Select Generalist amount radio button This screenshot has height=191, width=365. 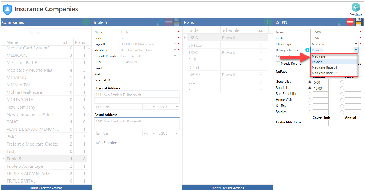tap(310, 82)
